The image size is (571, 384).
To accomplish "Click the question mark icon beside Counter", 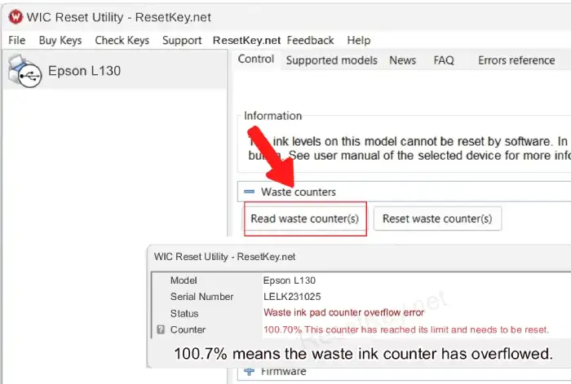I will (x=159, y=330).
